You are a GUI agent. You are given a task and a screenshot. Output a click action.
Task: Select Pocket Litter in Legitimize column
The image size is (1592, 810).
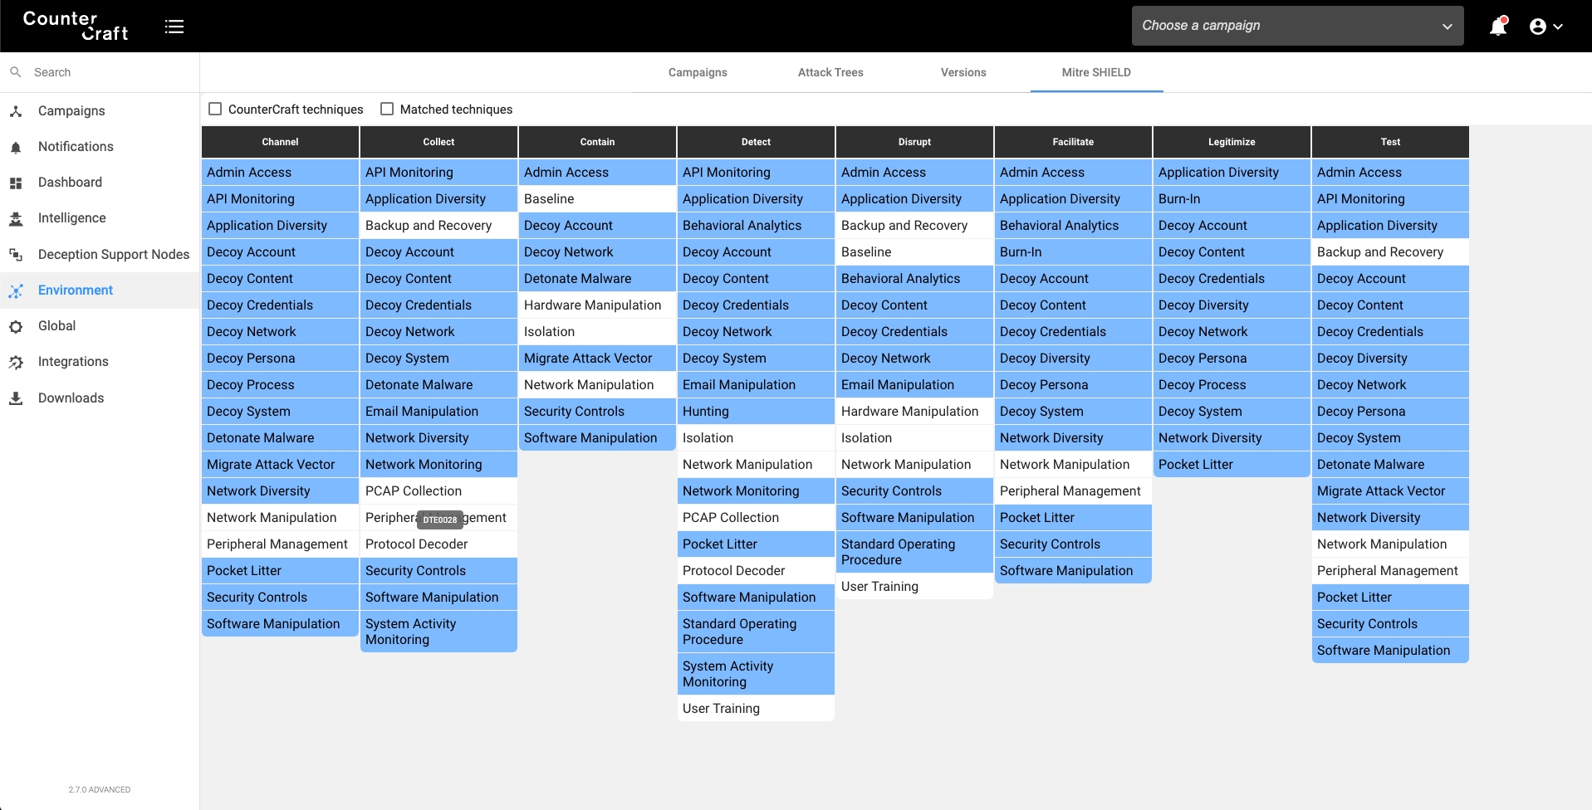click(1232, 465)
